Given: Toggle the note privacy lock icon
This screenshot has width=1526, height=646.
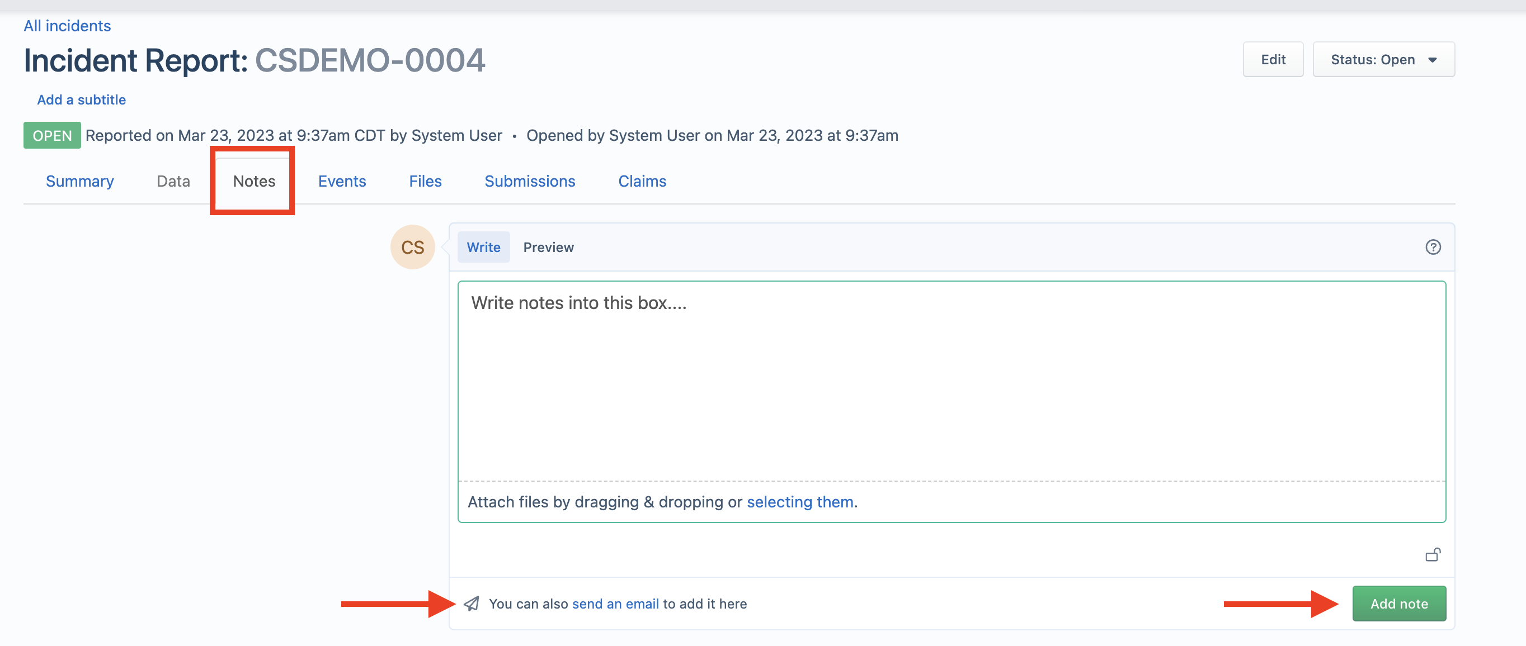Looking at the screenshot, I should pyautogui.click(x=1433, y=554).
